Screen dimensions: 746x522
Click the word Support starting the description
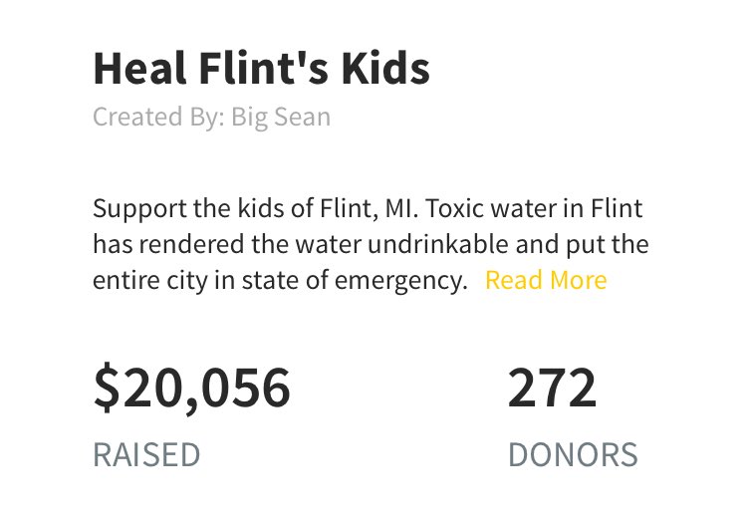139,210
